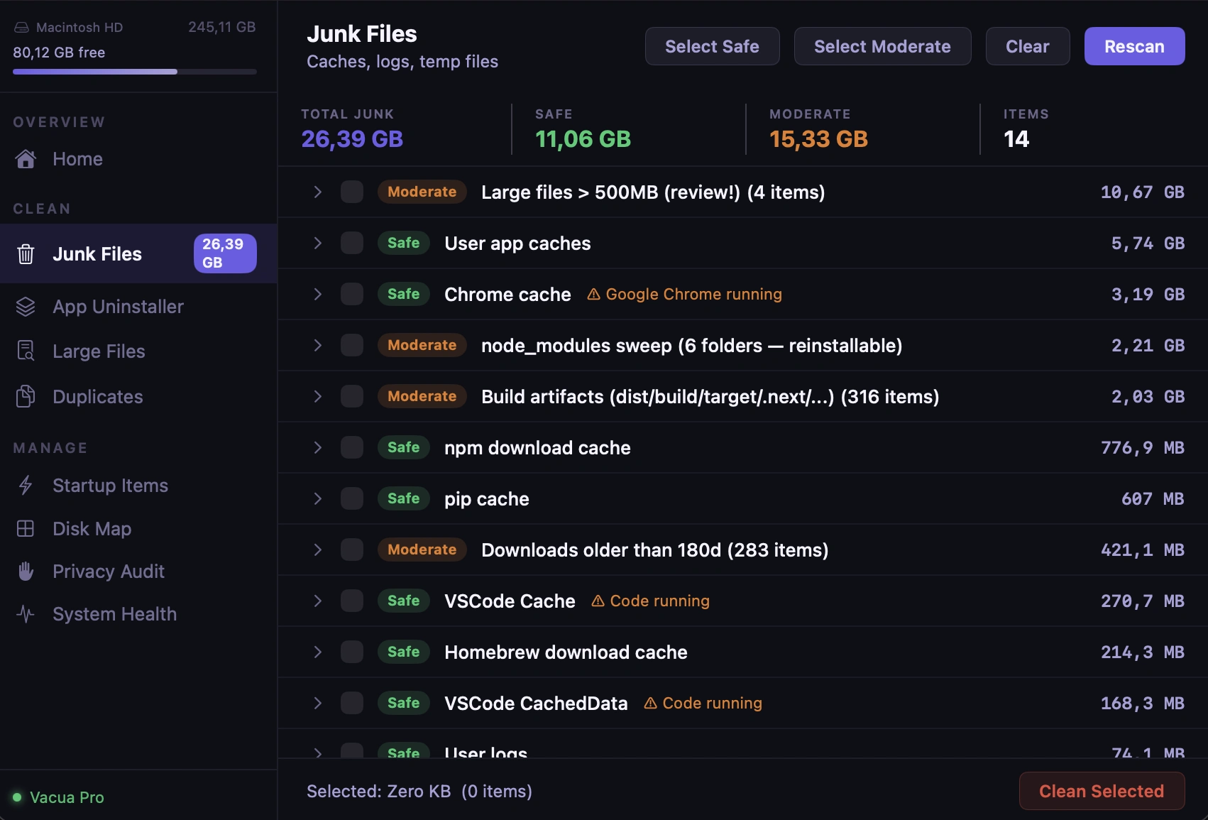Switch to Startup Items

coord(138,486)
